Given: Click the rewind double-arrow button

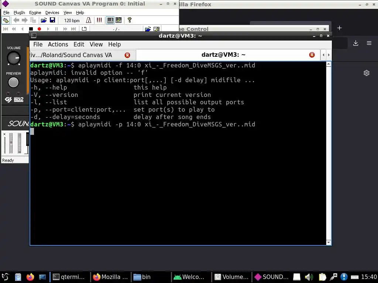Looking at the screenshot, I should [14, 29].
